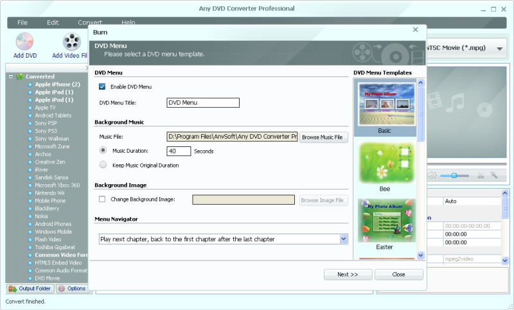Select Nokia in tree
The width and height of the screenshot is (514, 310).
[41, 216]
